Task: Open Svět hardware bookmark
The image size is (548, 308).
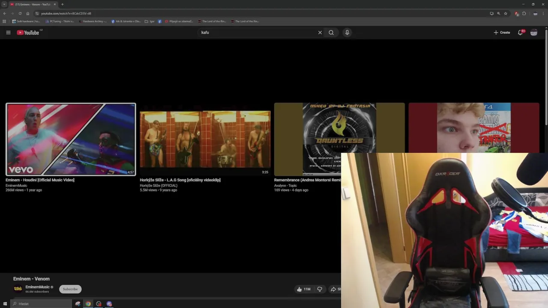Action: (x=26, y=21)
